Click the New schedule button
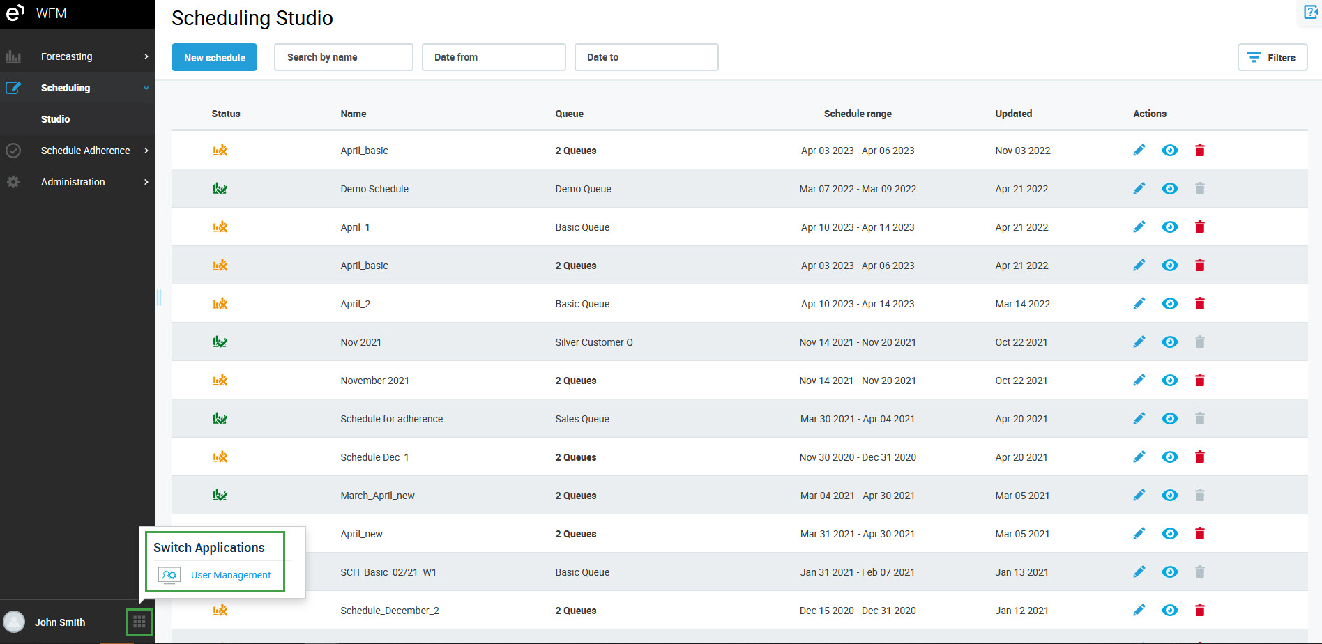The height and width of the screenshot is (644, 1322). [214, 57]
